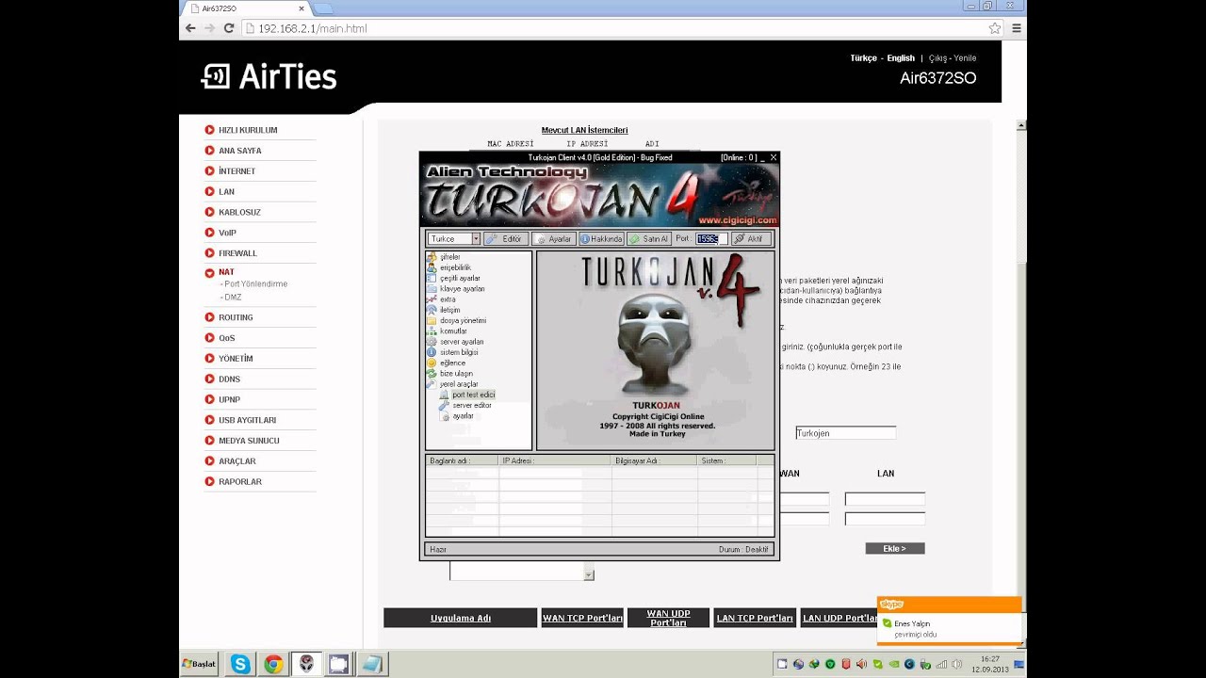Click Sistem column header
Screen dimensions: 1206x678
point(726,460)
